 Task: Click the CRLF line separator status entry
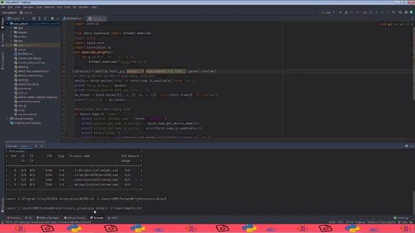point(340,222)
